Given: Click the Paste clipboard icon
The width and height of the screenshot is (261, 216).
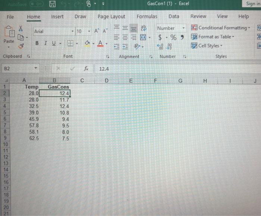Looking at the screenshot, I should pyautogui.click(x=9, y=31).
